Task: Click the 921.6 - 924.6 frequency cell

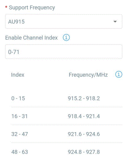Action: click(84, 134)
